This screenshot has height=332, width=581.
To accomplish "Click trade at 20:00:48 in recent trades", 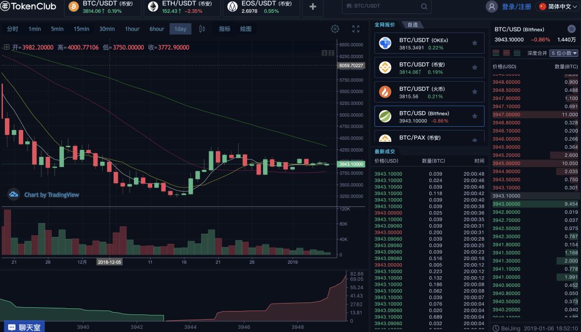I will click(429, 174).
